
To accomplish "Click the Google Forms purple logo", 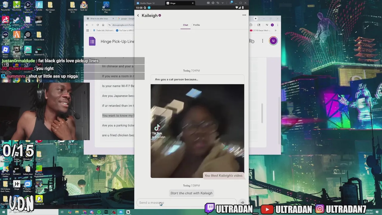I will click(92, 41).
